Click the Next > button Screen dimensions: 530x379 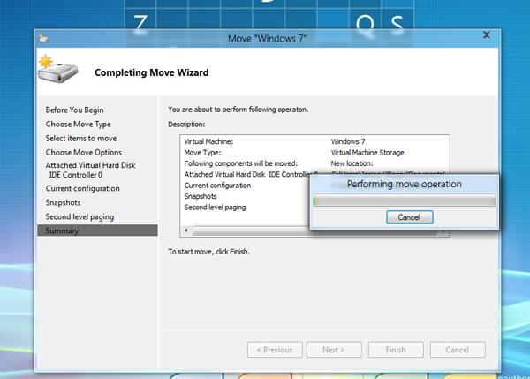(334, 350)
